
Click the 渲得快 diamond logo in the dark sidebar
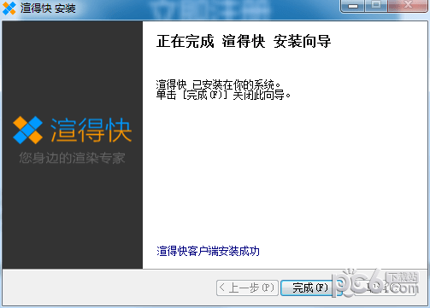[27, 130]
